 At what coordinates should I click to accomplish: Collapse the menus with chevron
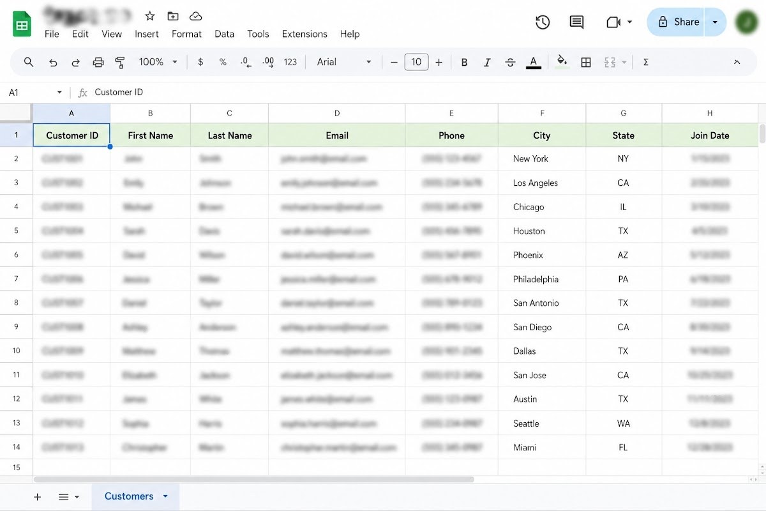737,62
